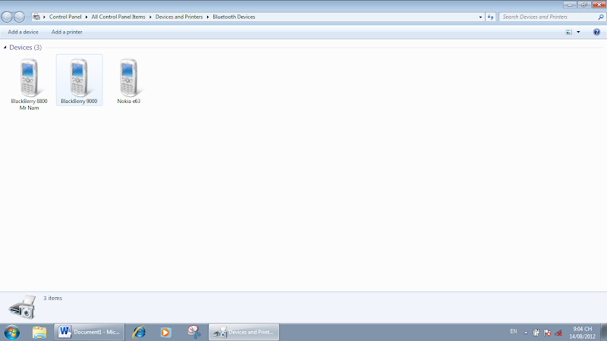The width and height of the screenshot is (607, 341).
Task: Expand arrow after All Control Panel Items
Action: pos(150,17)
